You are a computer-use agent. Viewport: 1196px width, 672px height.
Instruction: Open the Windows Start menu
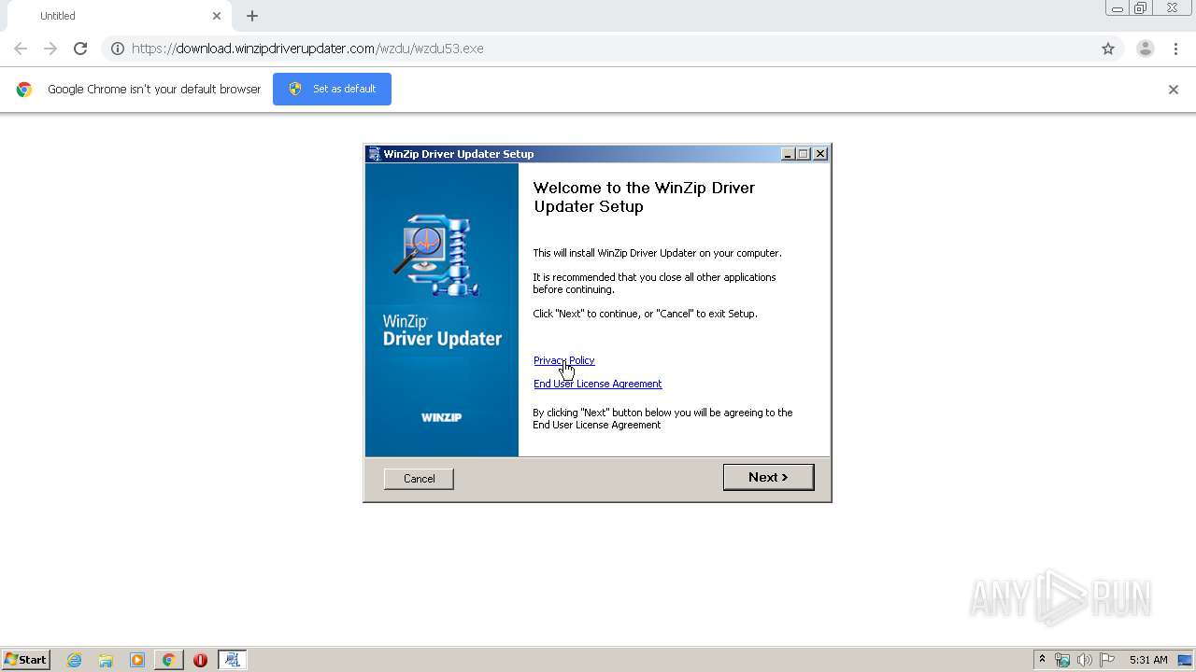tap(25, 659)
